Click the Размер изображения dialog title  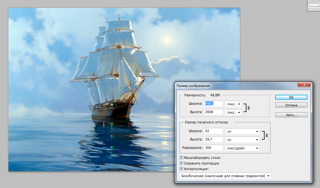tap(193, 86)
